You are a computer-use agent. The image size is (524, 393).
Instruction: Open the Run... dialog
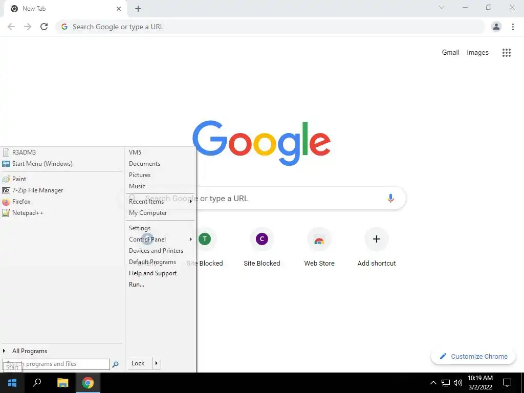(137, 285)
